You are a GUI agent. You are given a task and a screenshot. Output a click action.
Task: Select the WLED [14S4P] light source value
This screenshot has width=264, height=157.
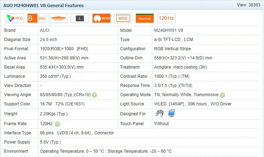[193, 104]
